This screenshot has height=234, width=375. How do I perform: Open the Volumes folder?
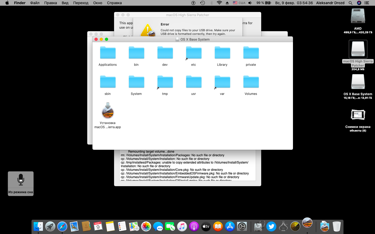point(251,82)
